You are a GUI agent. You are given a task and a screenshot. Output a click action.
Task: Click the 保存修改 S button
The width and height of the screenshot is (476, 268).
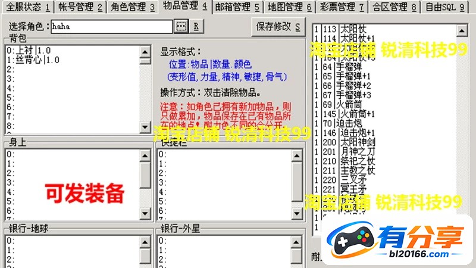click(278, 27)
